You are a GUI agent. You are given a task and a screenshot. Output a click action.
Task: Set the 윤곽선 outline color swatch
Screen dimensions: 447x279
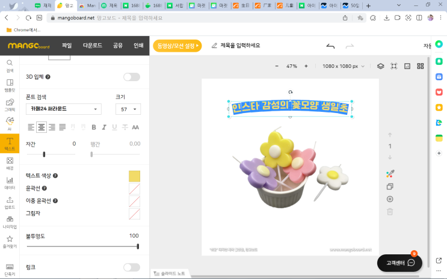point(134,189)
